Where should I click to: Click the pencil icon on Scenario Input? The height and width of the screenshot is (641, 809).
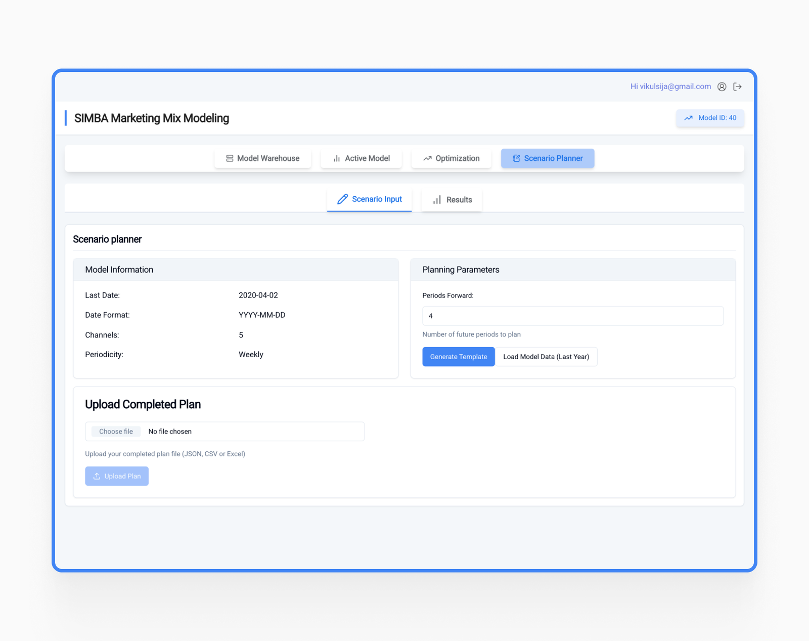click(x=342, y=199)
